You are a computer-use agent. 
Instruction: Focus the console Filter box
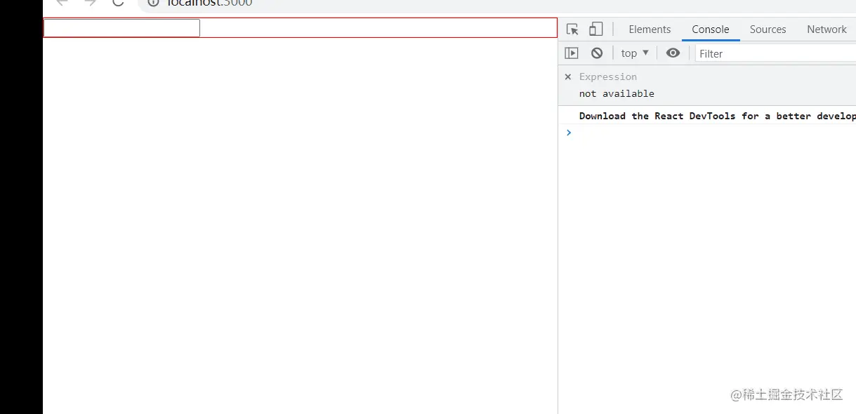pos(775,53)
